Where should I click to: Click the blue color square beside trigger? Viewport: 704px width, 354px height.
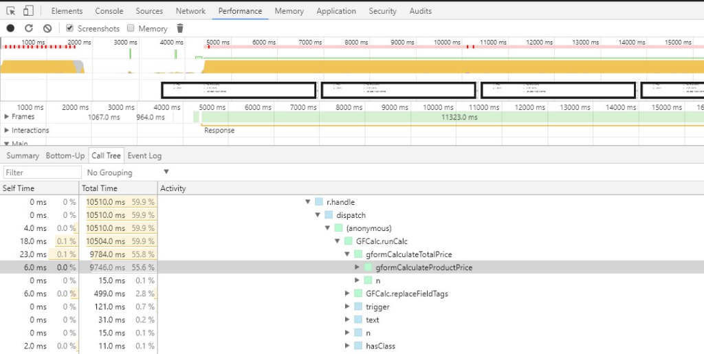pyautogui.click(x=357, y=307)
